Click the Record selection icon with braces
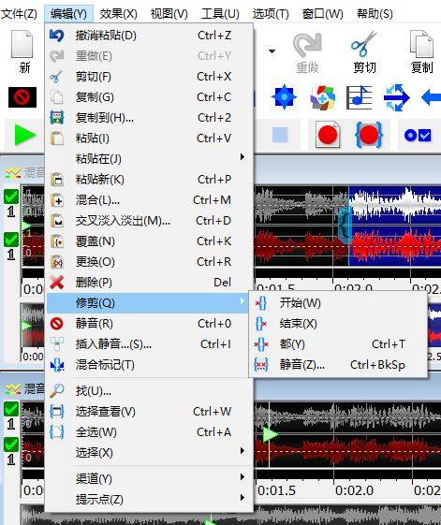Image resolution: width=441 pixels, height=525 pixels. pos(369,135)
